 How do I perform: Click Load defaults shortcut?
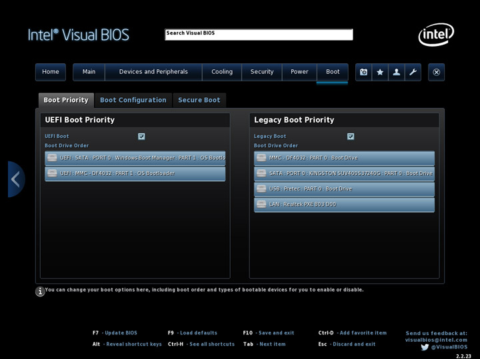(x=193, y=333)
